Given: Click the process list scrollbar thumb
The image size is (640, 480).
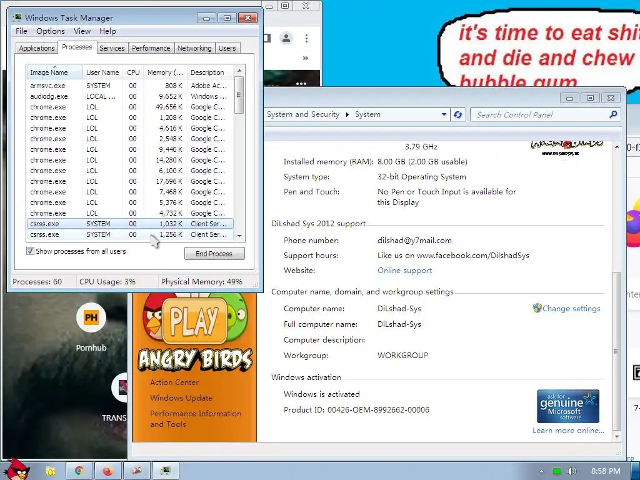Looking at the screenshot, I should [239, 95].
